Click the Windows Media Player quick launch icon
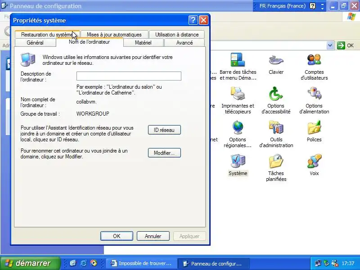The height and width of the screenshot is (270, 360). coord(94,263)
